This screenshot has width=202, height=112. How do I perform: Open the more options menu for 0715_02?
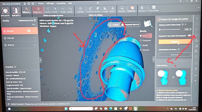(x=34, y=38)
